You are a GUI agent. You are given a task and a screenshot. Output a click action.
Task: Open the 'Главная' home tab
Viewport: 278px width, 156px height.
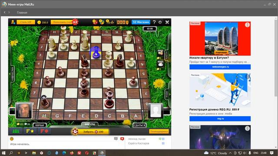coord(22,13)
